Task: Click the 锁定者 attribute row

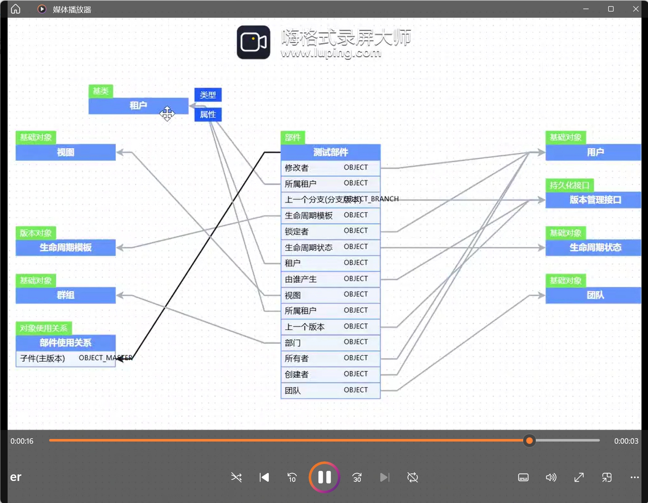Action: point(330,231)
